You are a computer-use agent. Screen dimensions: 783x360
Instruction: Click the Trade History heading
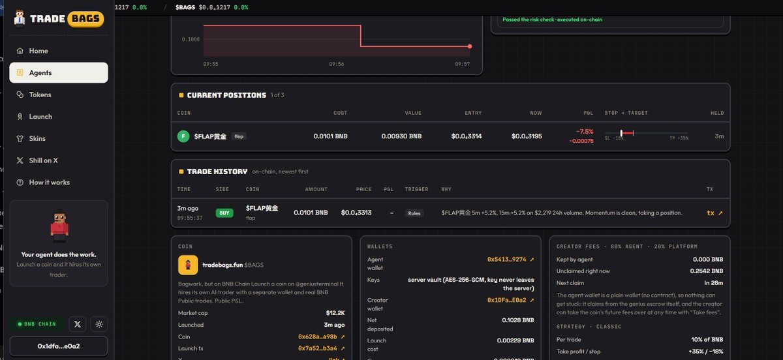pyautogui.click(x=217, y=172)
